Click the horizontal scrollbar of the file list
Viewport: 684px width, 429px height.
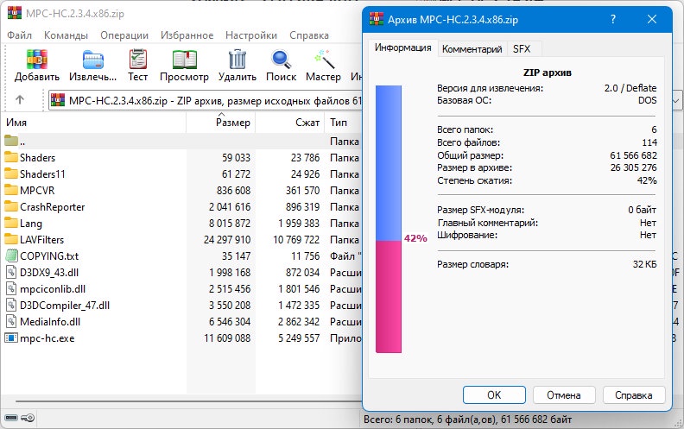point(187,401)
